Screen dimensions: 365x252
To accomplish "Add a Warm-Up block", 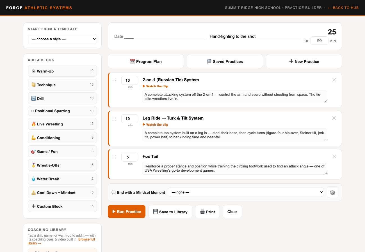I will pos(62,71).
